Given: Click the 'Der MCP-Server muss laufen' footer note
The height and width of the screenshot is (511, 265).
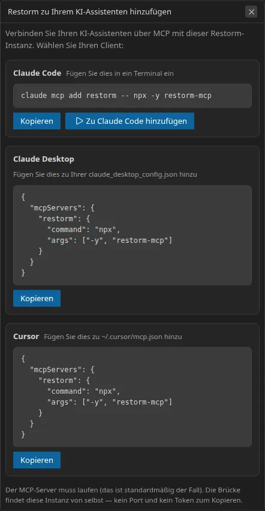Looking at the screenshot, I should click(124, 495).
